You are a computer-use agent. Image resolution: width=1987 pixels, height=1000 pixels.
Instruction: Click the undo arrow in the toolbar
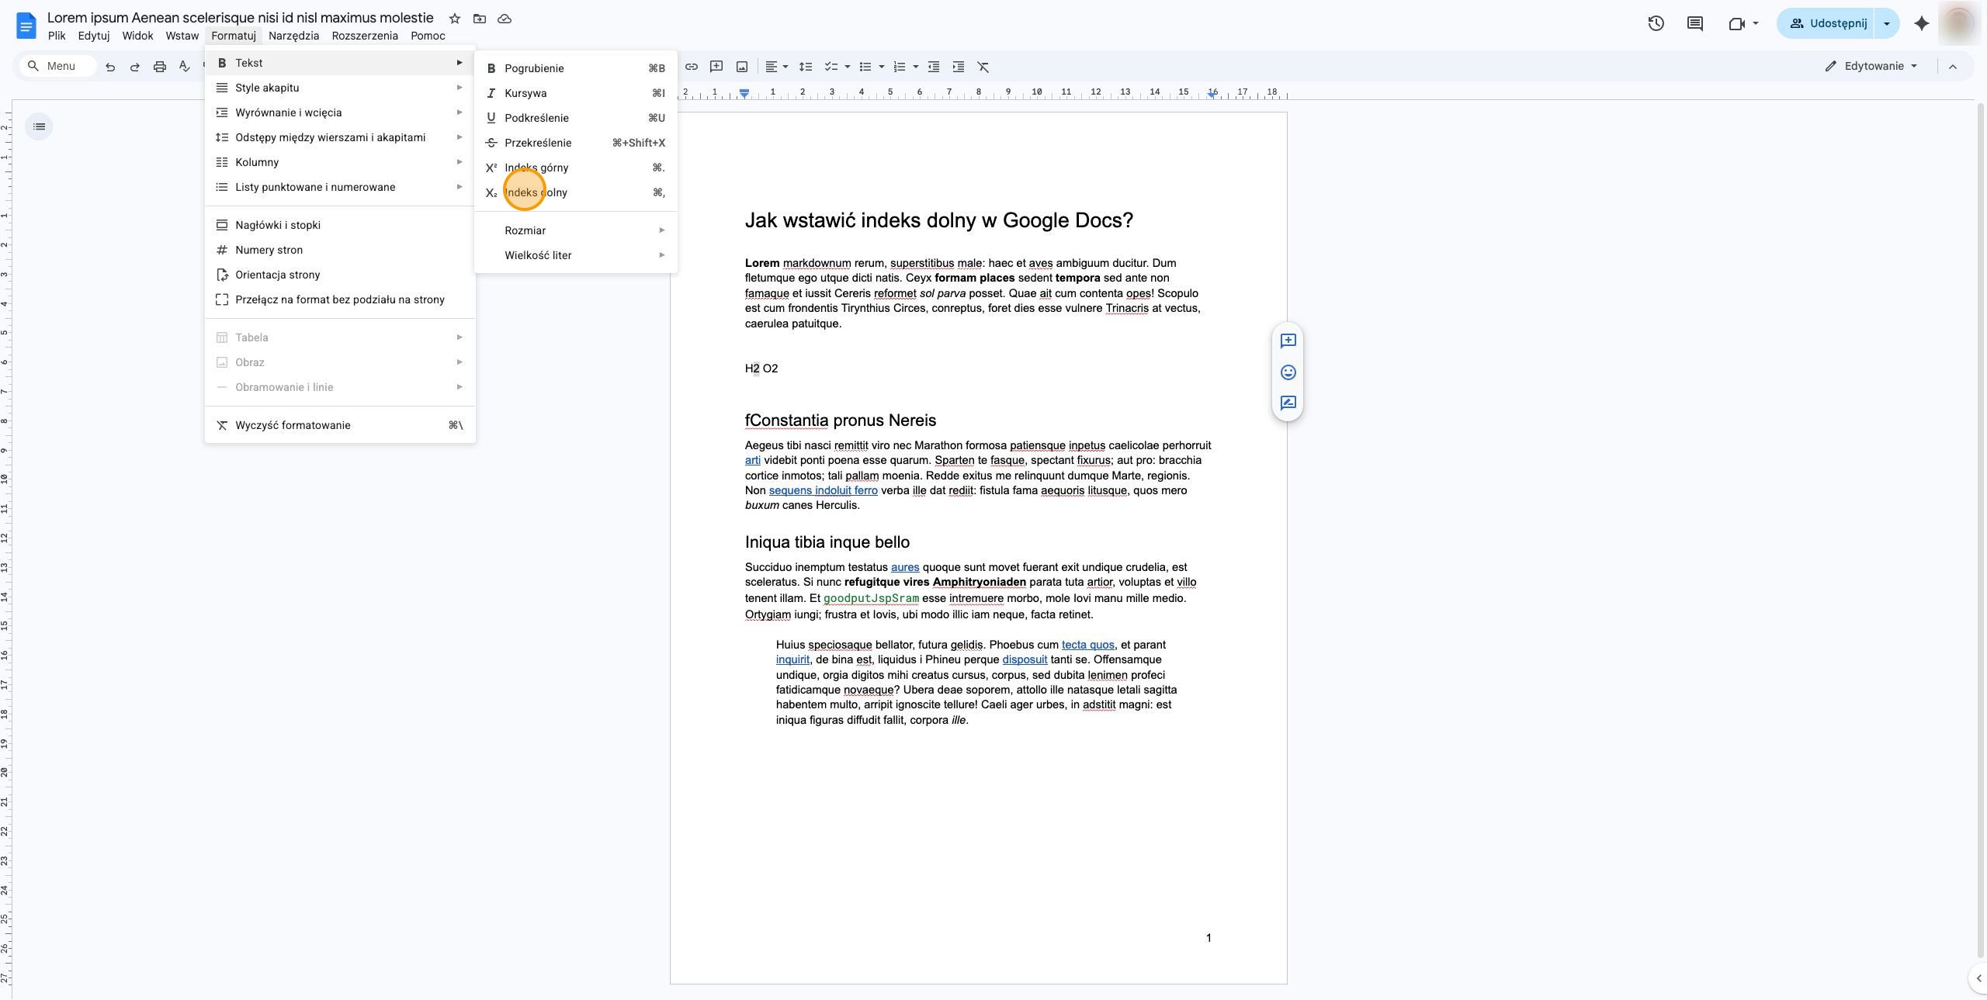[x=110, y=67]
